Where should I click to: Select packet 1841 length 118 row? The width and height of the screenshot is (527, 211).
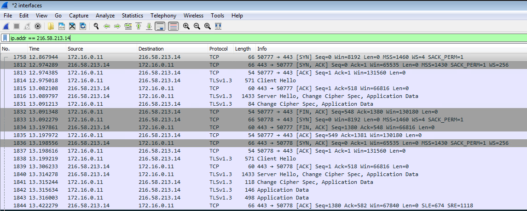[x=263, y=182]
